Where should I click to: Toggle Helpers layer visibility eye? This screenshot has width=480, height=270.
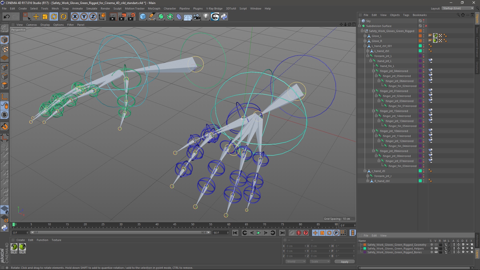click(x=436, y=248)
